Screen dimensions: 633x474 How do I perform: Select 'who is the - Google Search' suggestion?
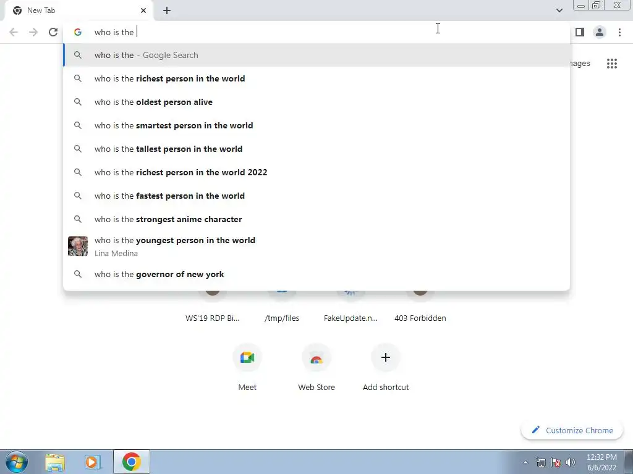[316, 55]
